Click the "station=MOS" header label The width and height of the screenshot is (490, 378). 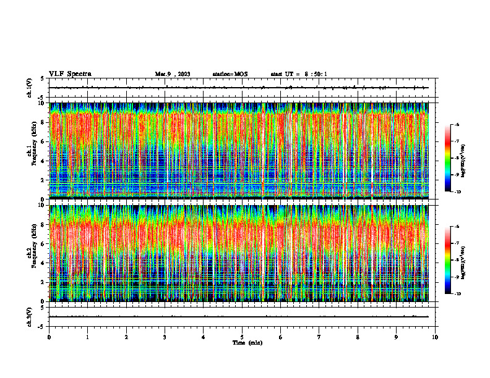(230, 74)
